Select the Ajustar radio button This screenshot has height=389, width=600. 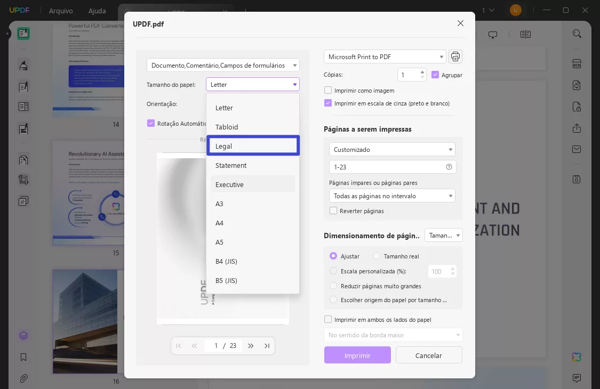pyautogui.click(x=333, y=256)
